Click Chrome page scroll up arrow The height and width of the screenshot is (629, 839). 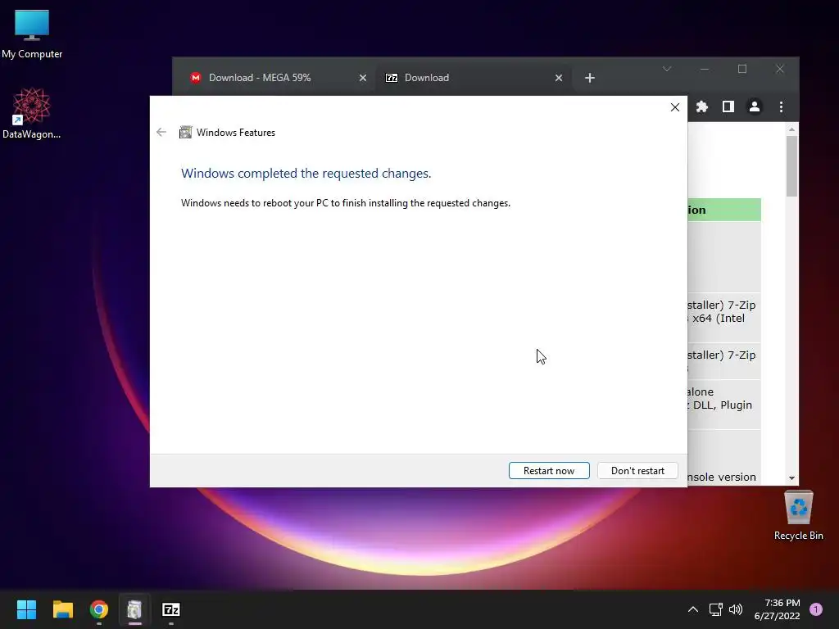[792, 129]
